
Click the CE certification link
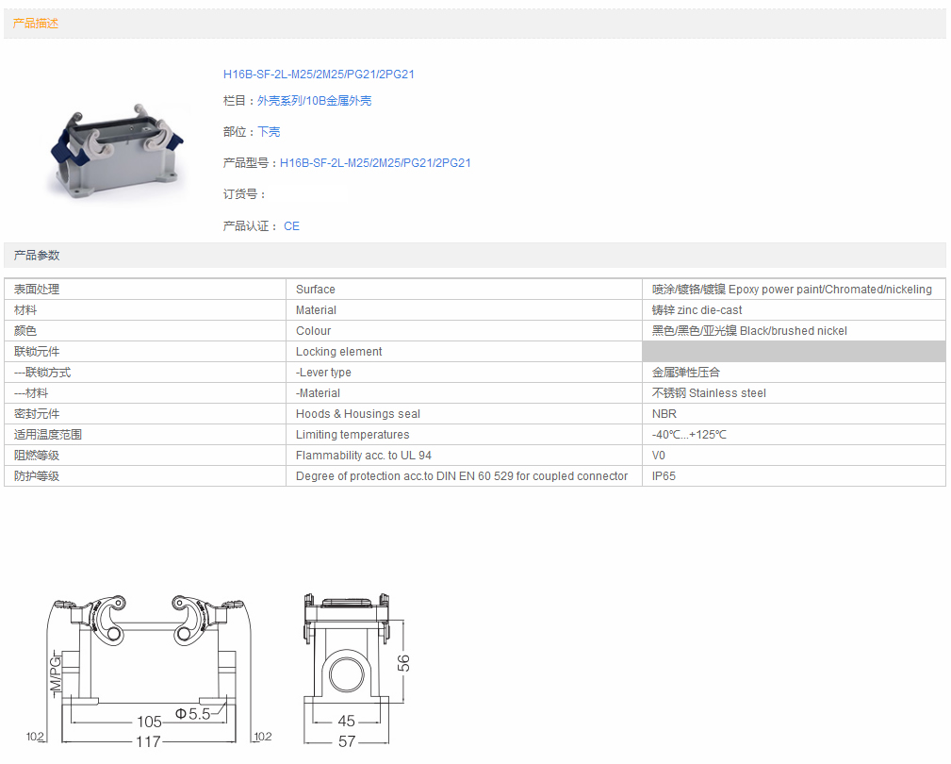tap(291, 226)
